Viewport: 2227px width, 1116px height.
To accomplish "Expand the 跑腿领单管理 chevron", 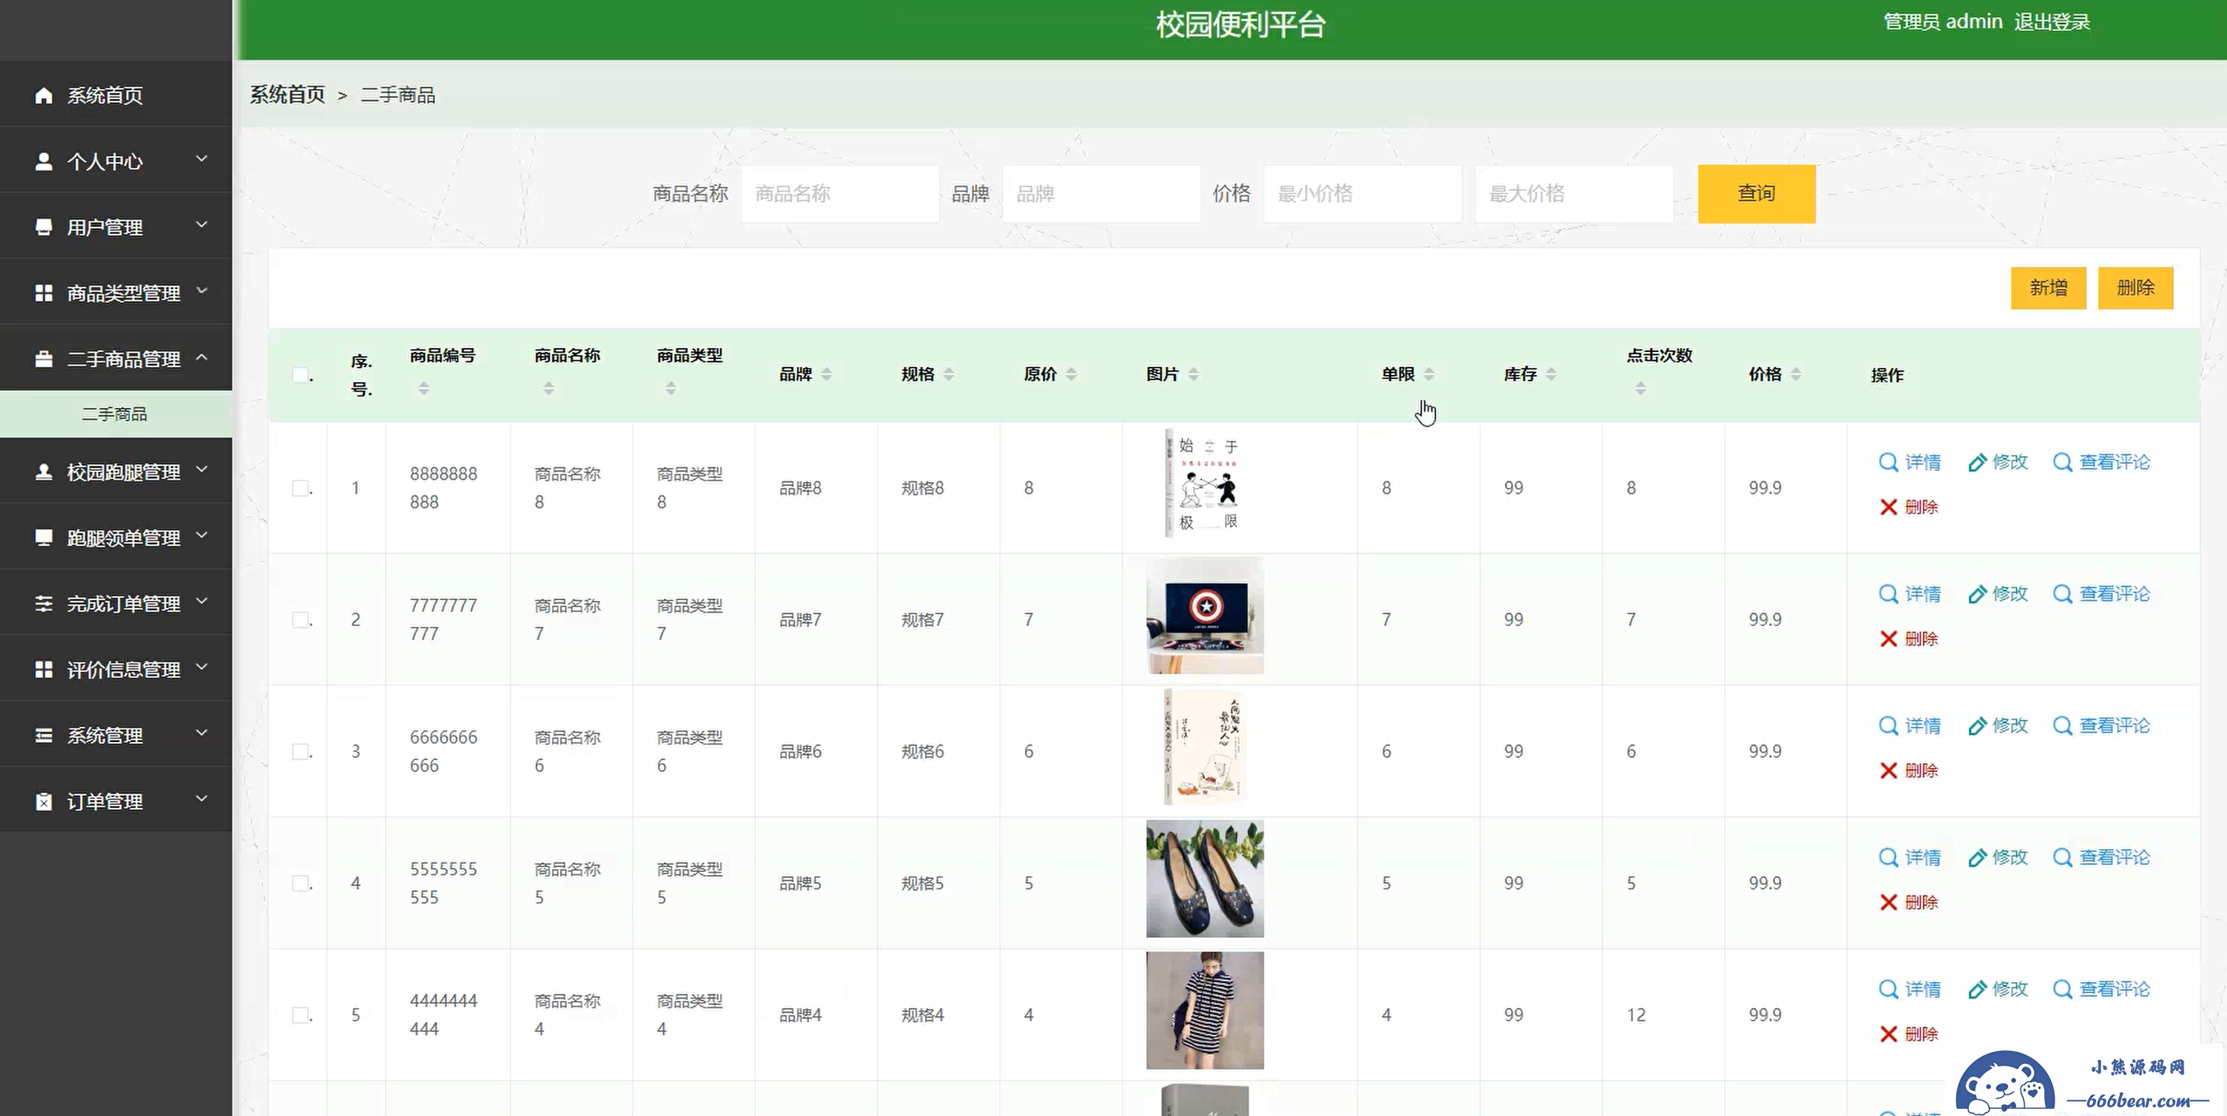I will click(x=202, y=535).
